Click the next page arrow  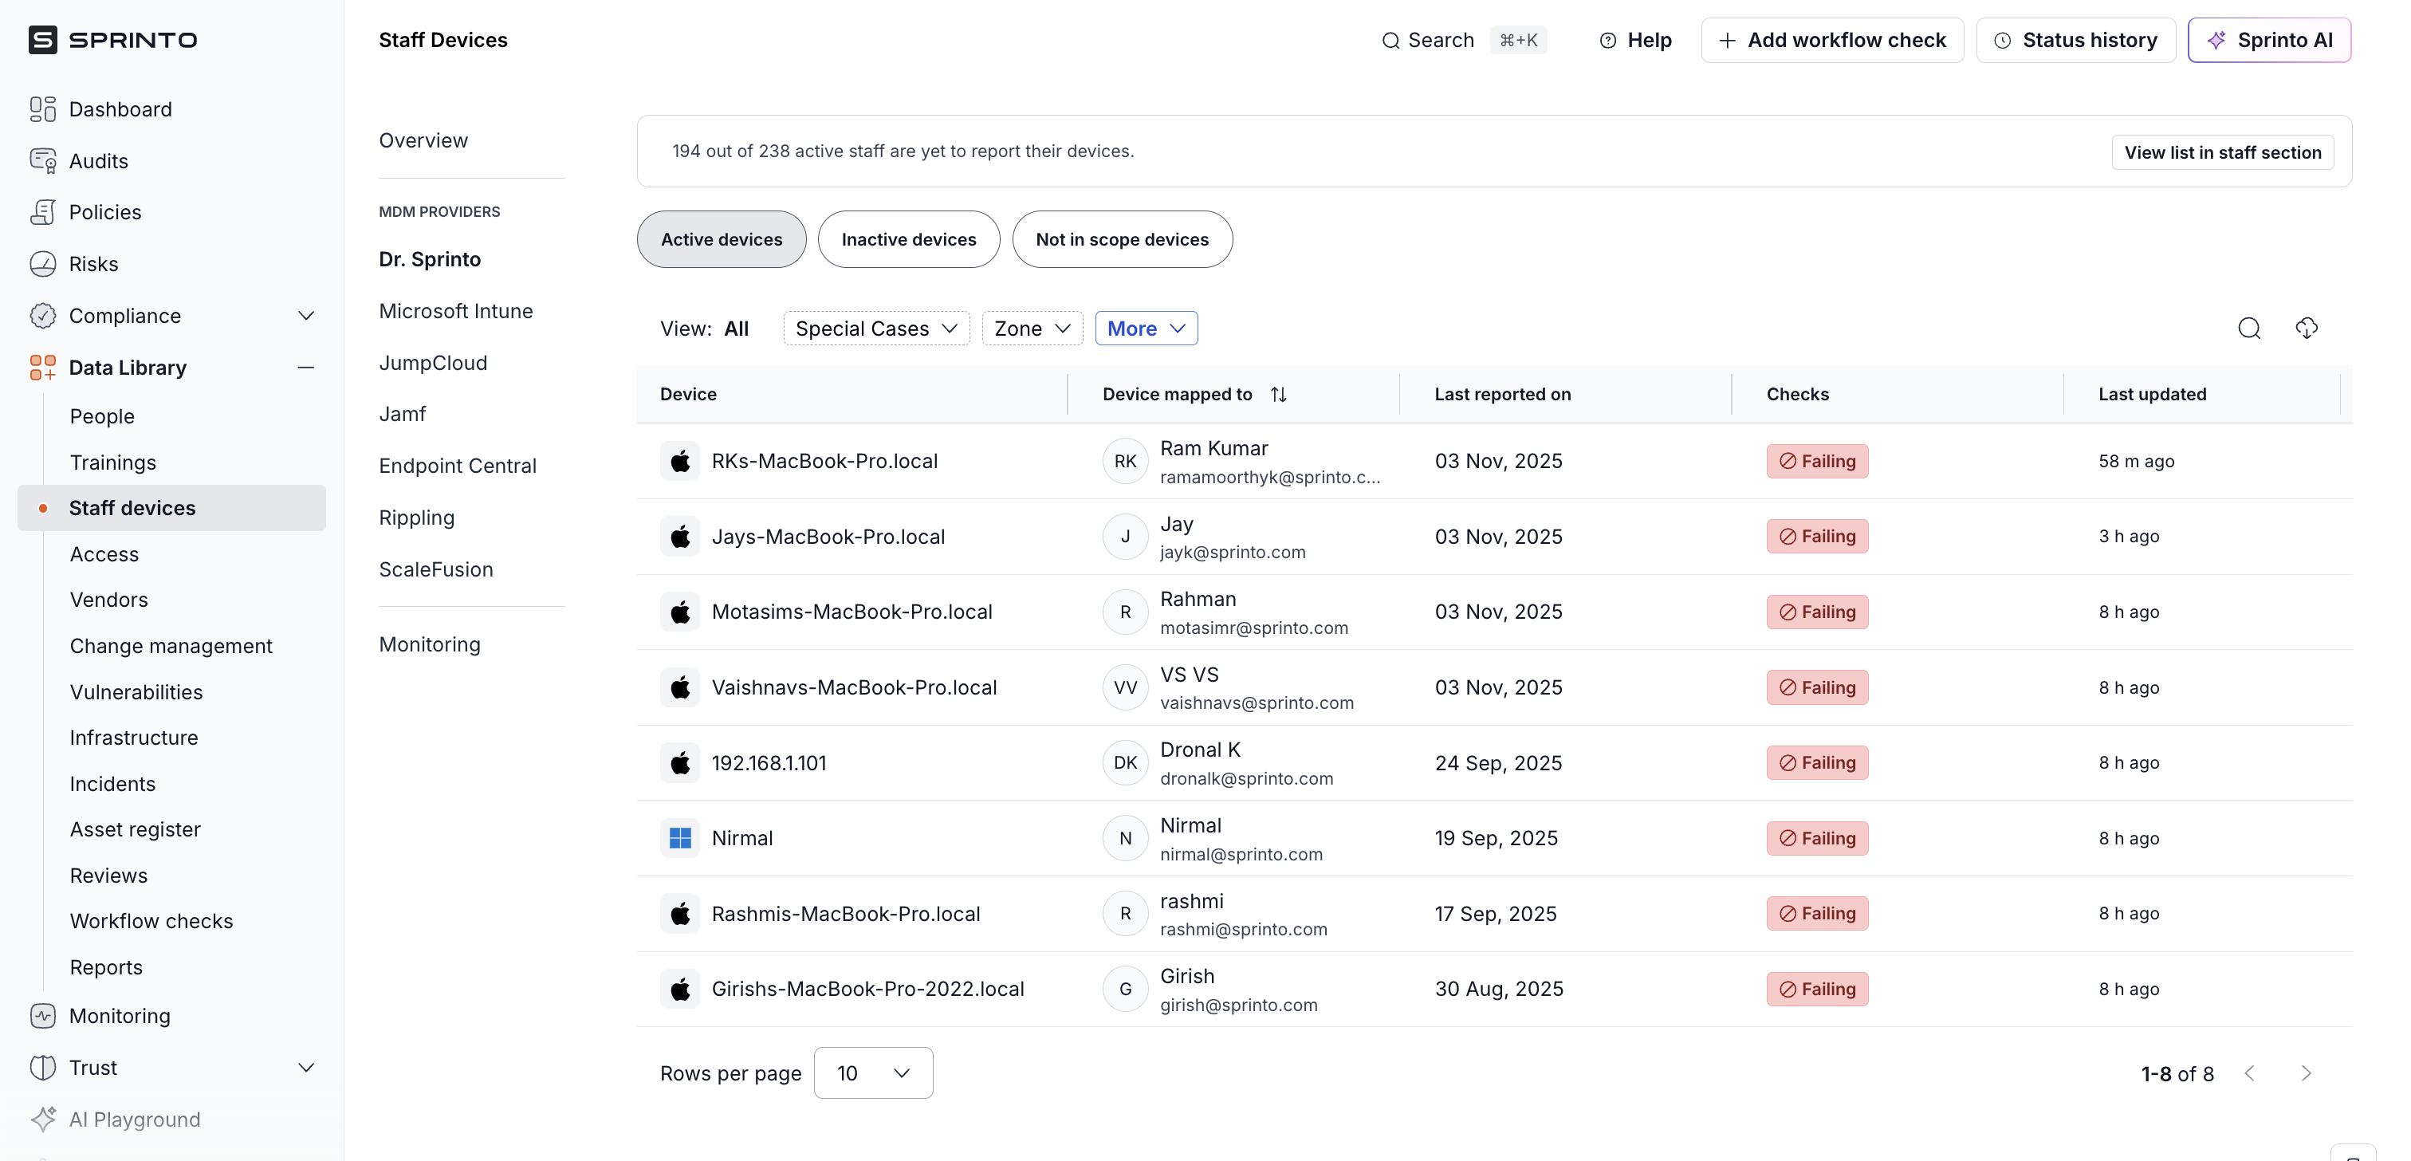coord(2307,1073)
